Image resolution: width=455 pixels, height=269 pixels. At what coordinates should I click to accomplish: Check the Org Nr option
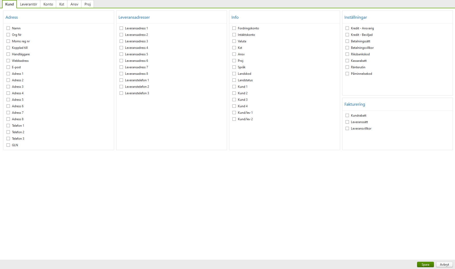[x=8, y=35]
